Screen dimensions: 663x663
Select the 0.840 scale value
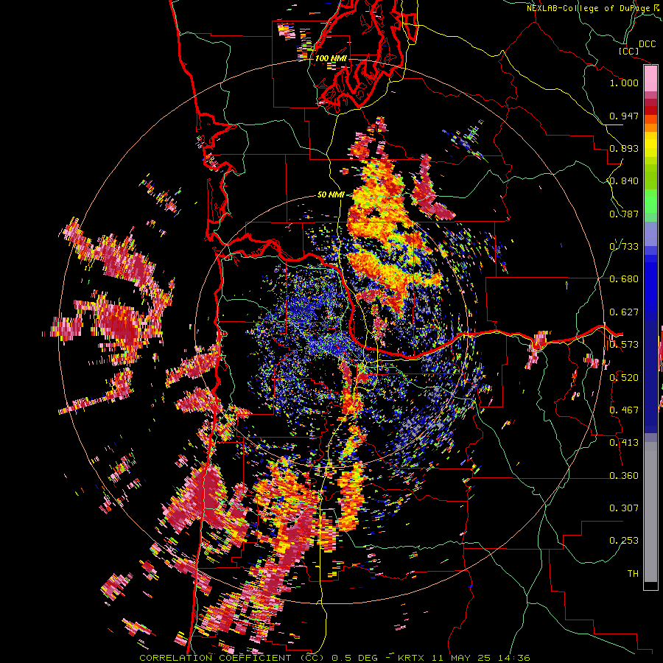click(624, 181)
